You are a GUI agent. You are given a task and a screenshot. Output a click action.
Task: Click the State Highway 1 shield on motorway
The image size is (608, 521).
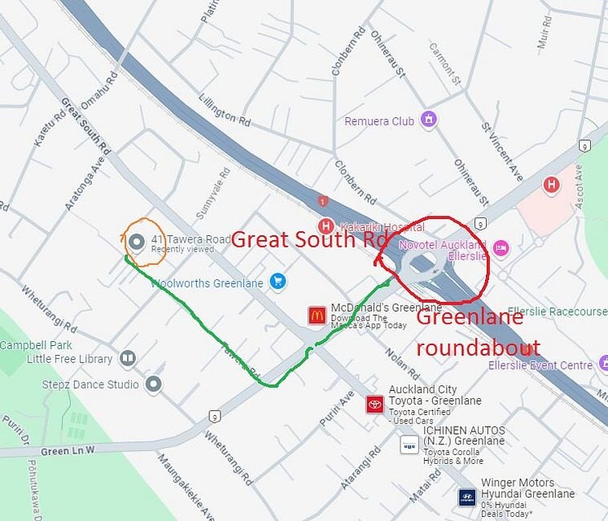pyautogui.click(x=322, y=201)
